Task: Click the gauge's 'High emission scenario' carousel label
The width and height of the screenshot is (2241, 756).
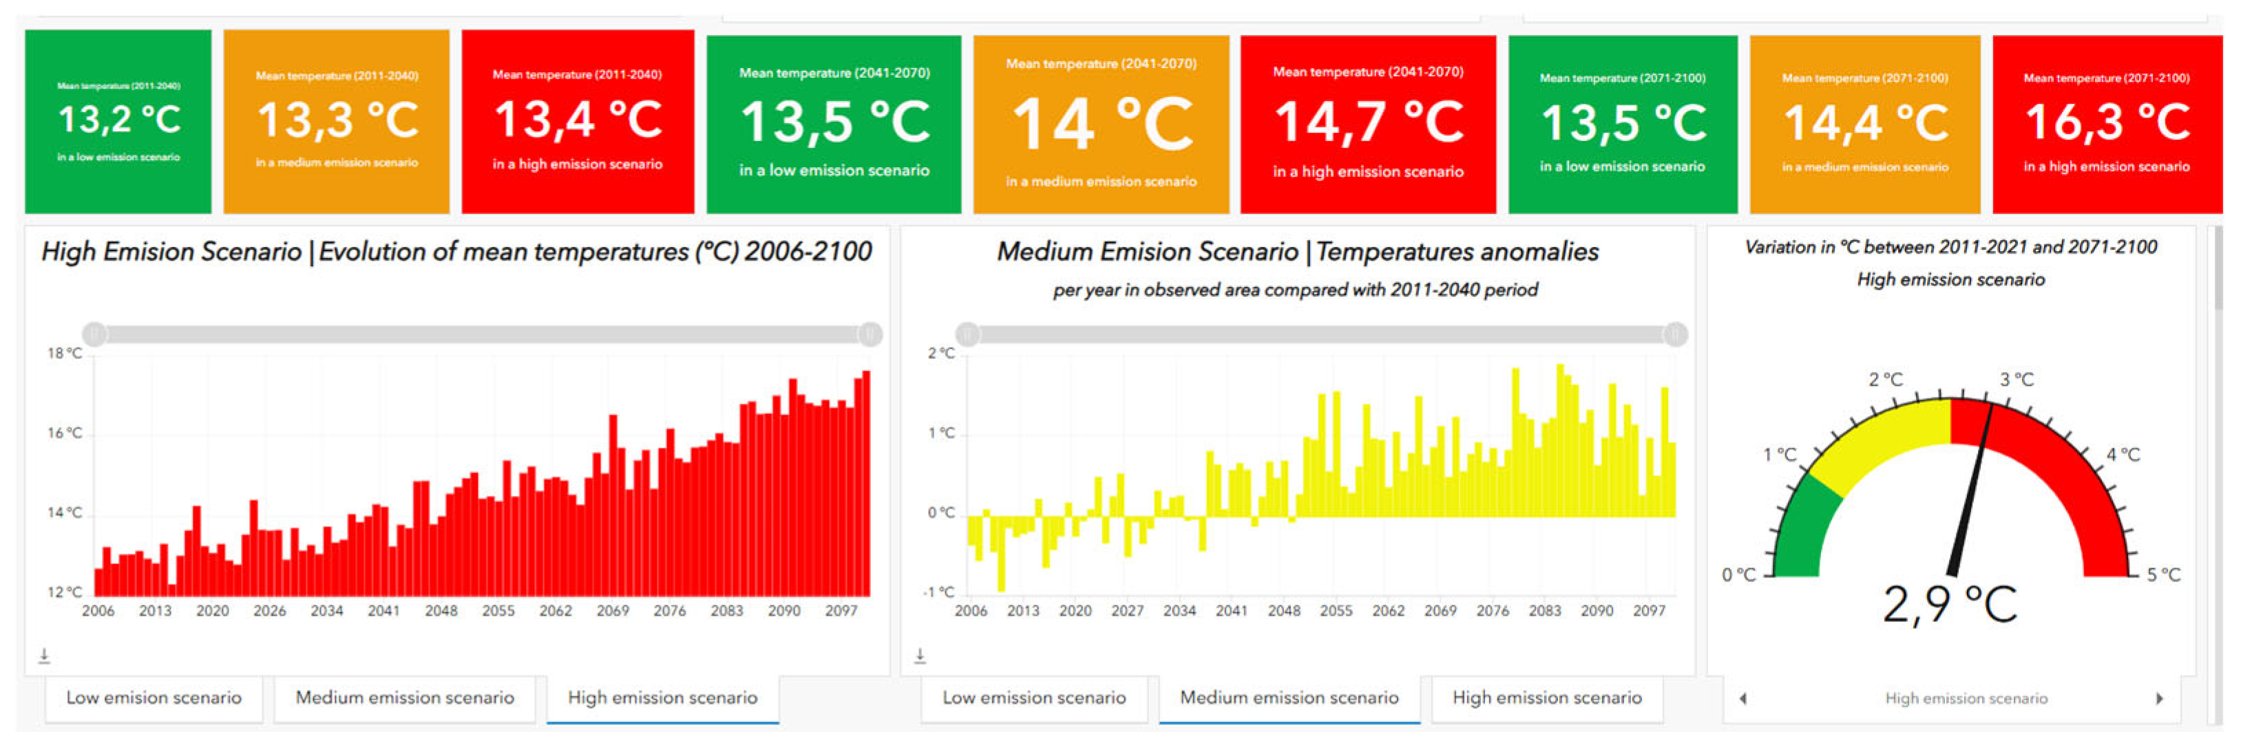Action: click(x=1966, y=699)
